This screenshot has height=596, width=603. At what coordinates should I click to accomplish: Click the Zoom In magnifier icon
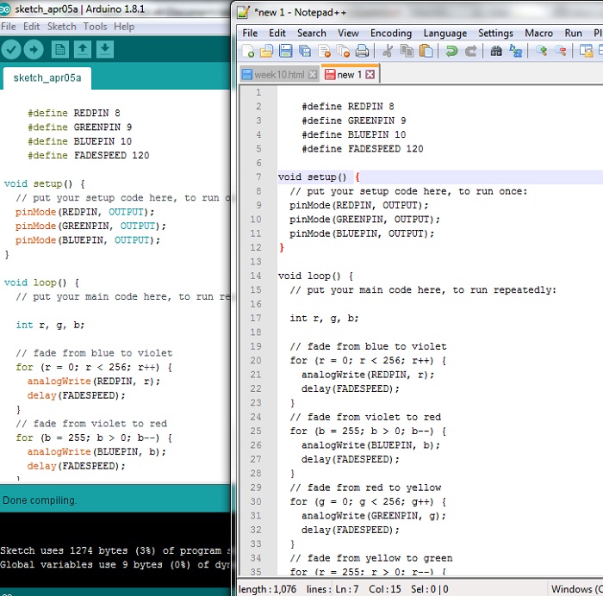point(541,51)
